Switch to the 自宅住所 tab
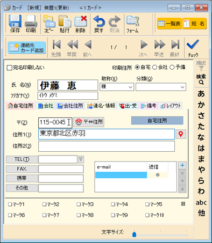This screenshot has height=243, width=212. click(20, 106)
